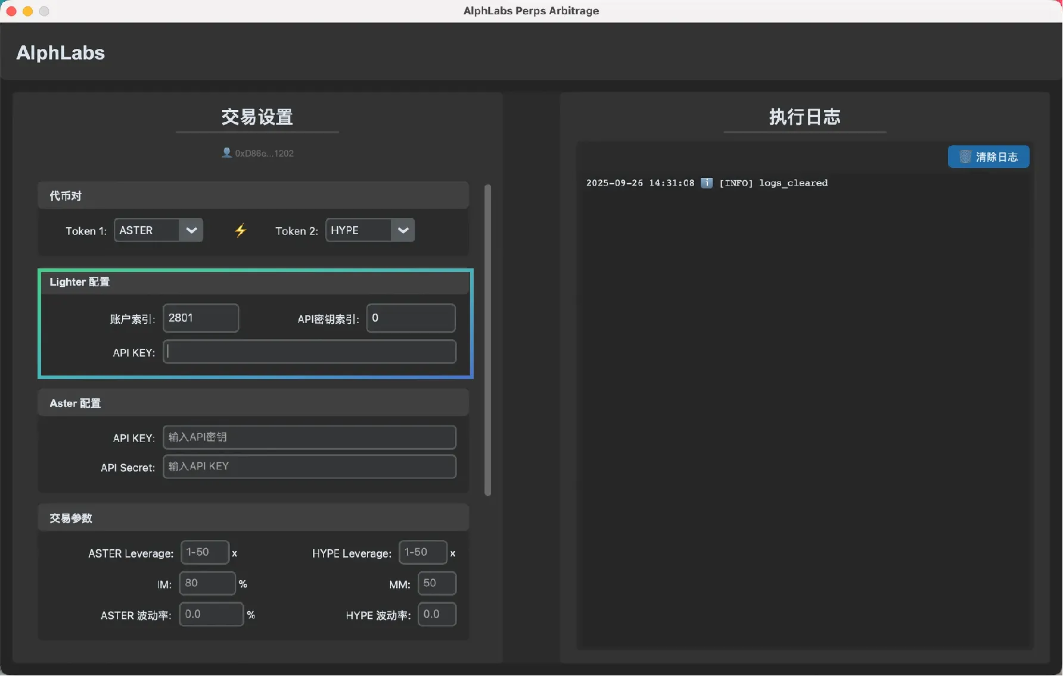Click the Lighter 配置 section header
The height and width of the screenshot is (676, 1063).
[256, 282]
